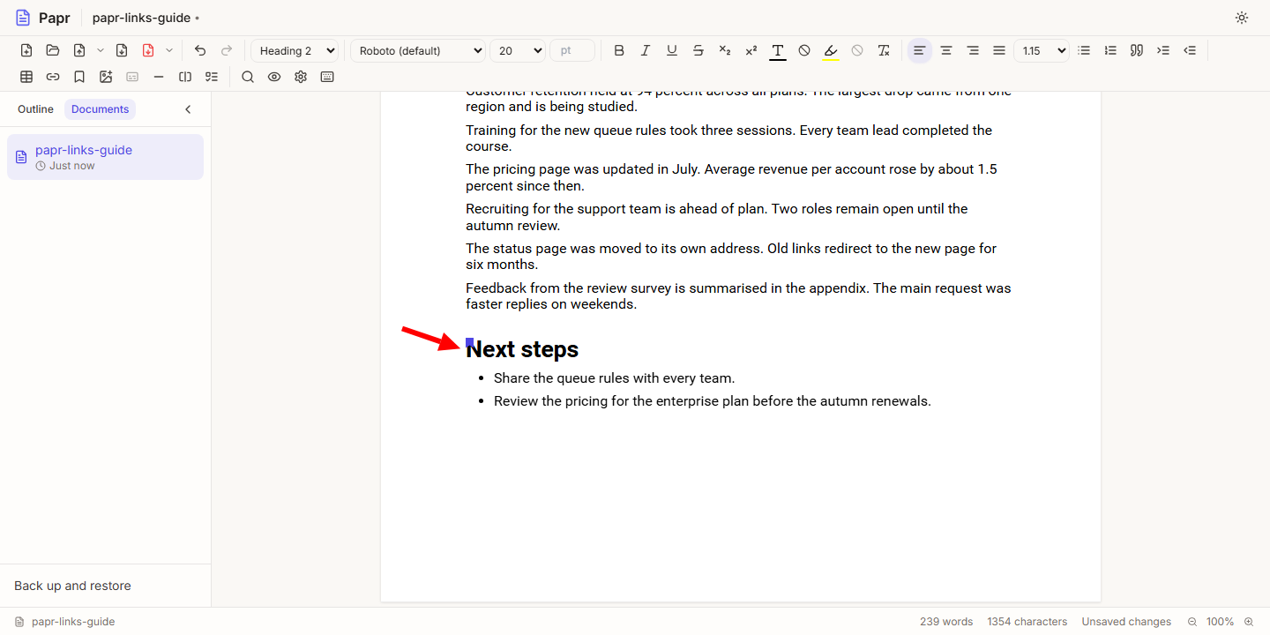Screen dimensions: 1270x635
Task: Select the Documents tab
Action: pyautogui.click(x=100, y=109)
